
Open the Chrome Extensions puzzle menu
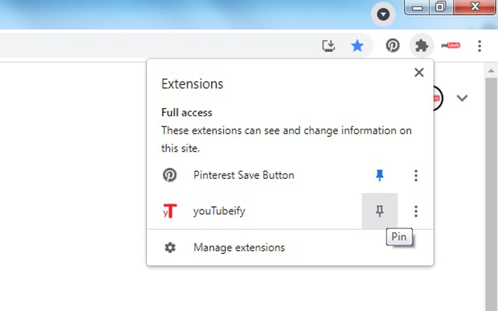tap(422, 45)
